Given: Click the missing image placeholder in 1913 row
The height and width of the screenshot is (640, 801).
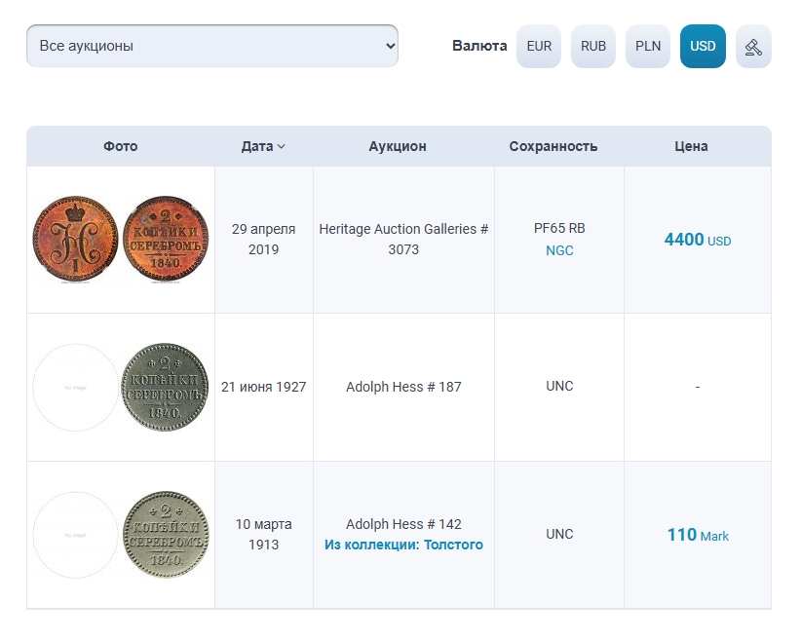Looking at the screenshot, I should pos(76,535).
